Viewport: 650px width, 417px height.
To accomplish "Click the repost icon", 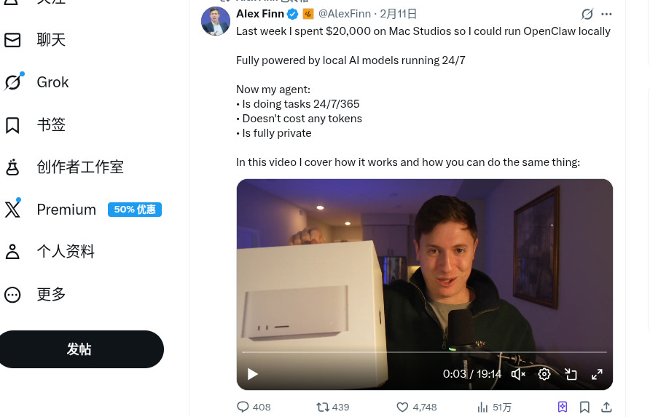I will click(322, 407).
